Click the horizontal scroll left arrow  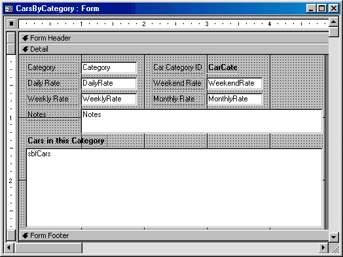(x=9, y=248)
